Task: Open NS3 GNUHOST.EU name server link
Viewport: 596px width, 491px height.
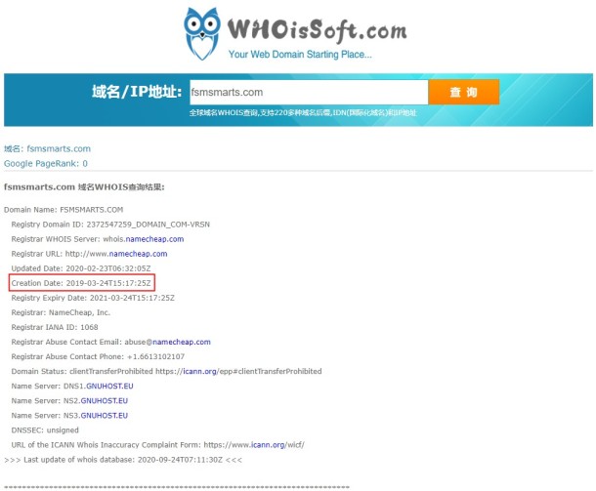Action: point(105,416)
